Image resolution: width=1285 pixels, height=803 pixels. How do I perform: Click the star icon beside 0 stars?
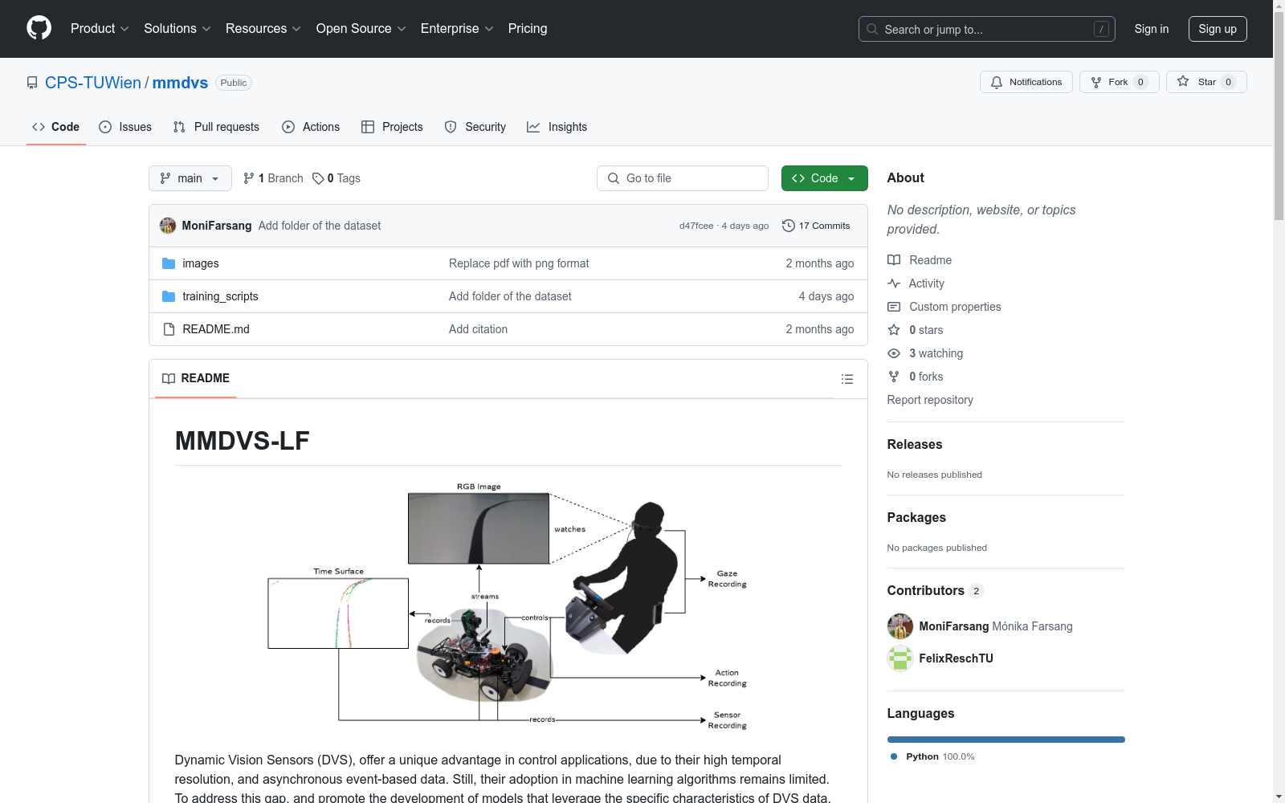click(x=894, y=330)
